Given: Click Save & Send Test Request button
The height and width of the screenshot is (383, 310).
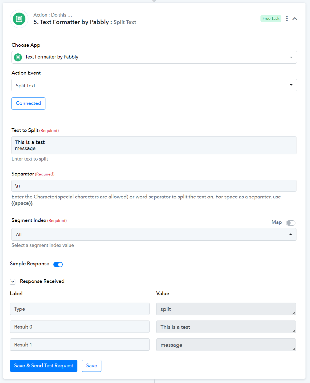Looking at the screenshot, I should tap(43, 366).
